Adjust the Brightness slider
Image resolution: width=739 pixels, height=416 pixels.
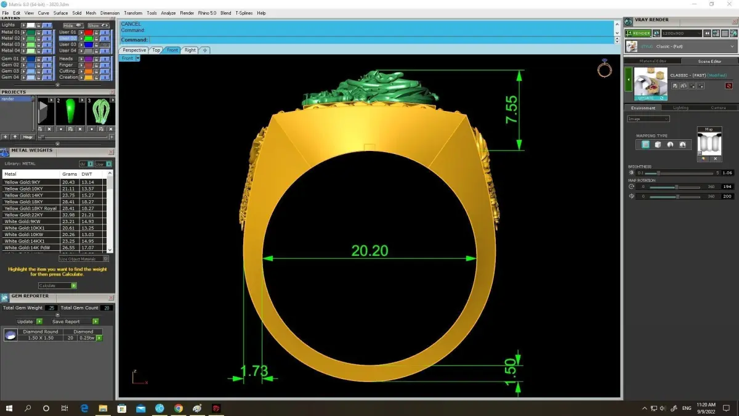(x=679, y=173)
